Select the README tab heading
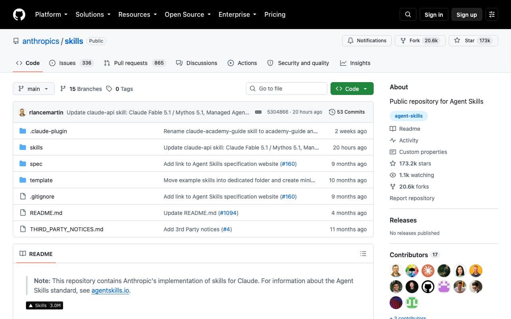The image size is (511, 319). [x=36, y=254]
